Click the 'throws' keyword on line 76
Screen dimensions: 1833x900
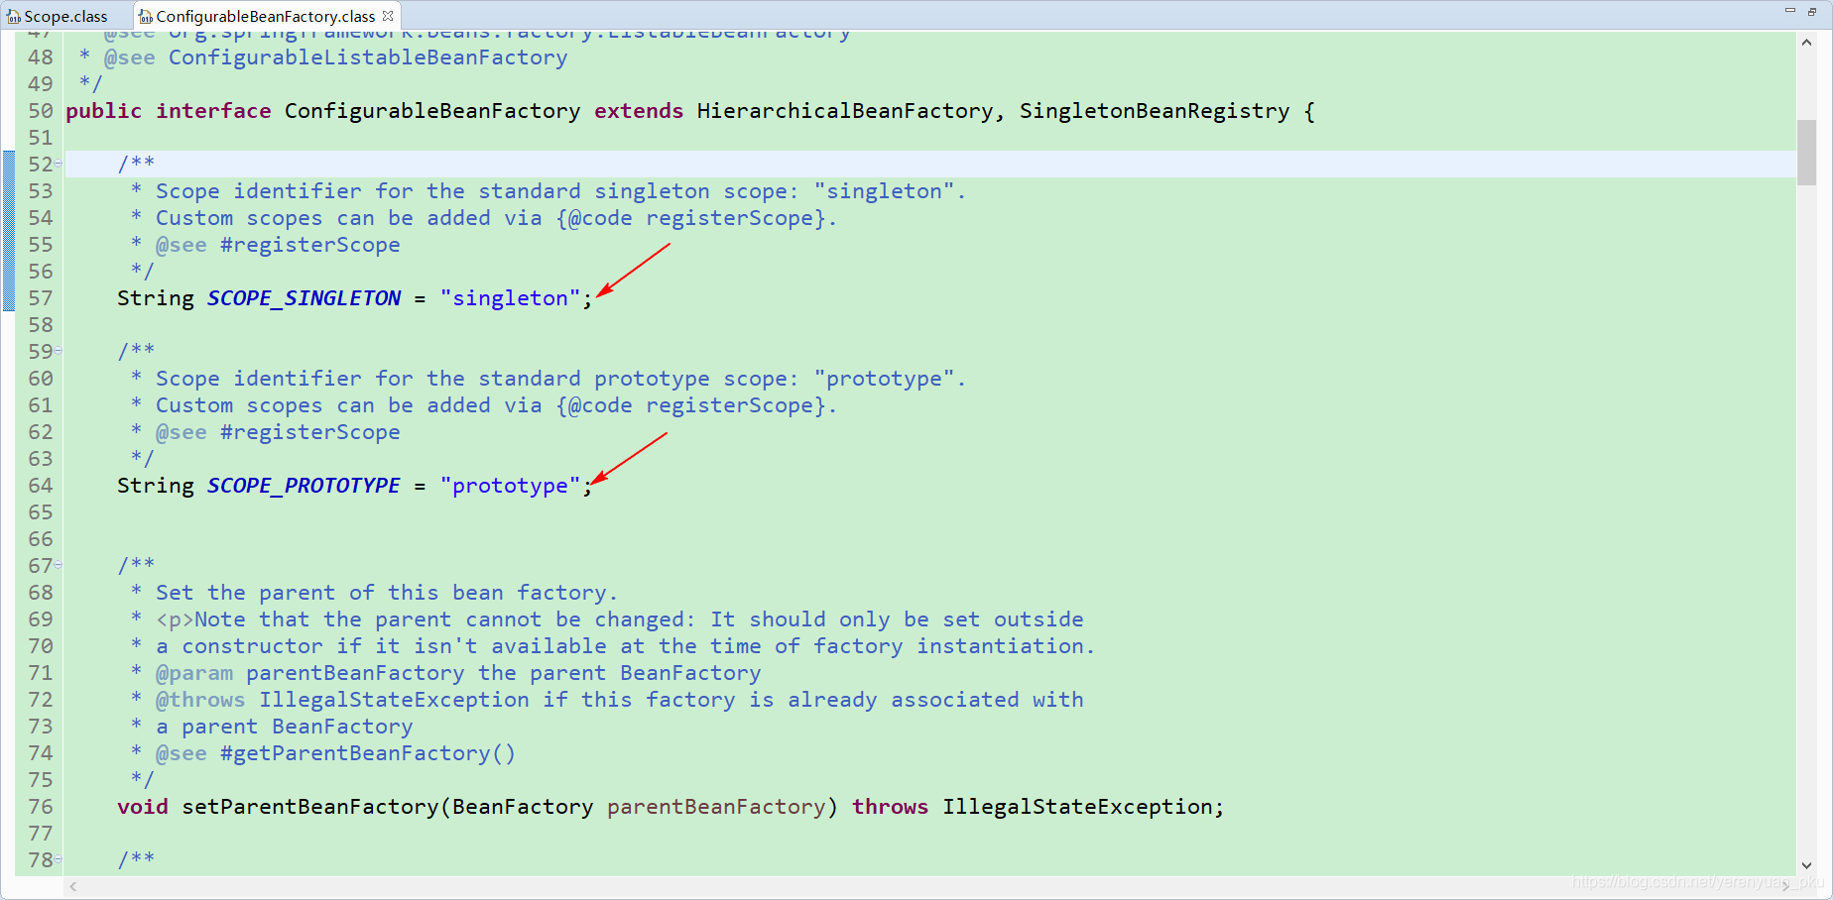(x=891, y=807)
